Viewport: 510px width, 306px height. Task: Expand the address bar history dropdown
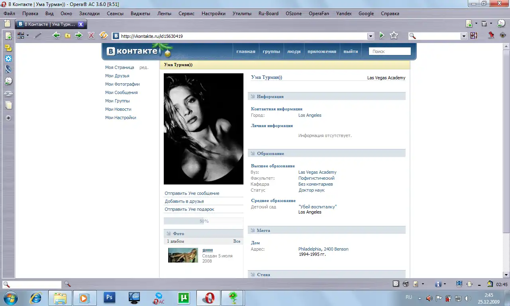[x=371, y=36]
